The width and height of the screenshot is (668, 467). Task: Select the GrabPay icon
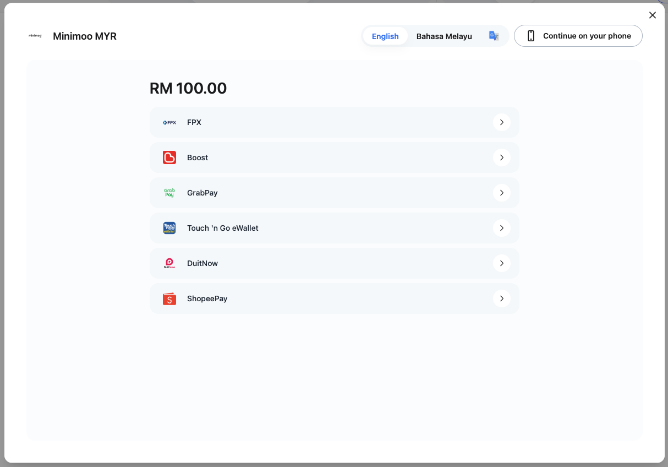pos(169,193)
